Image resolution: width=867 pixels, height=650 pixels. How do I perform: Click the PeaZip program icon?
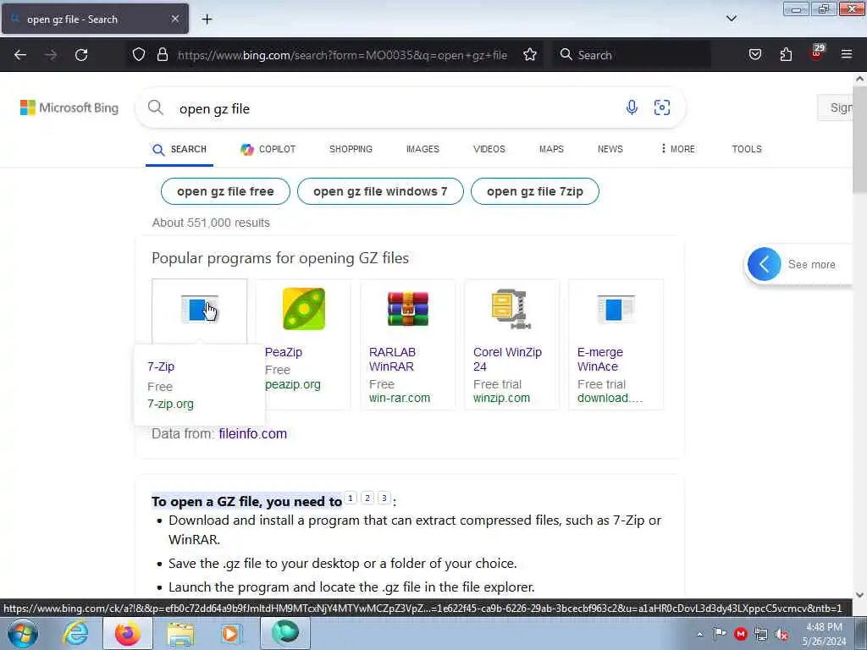click(304, 309)
